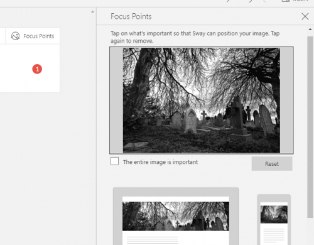314x245 pixels.
Task: Click the Focus Points picture icon
Action: click(15, 36)
